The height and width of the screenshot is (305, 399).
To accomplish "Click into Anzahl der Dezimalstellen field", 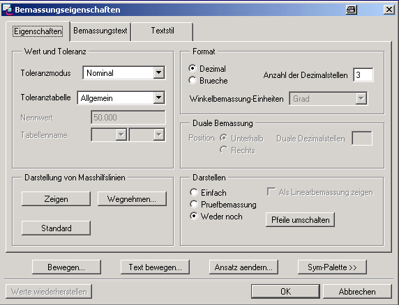I will [363, 75].
